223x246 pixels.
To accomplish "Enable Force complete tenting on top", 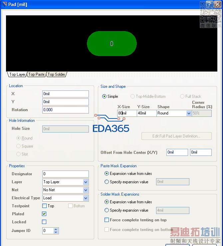I will (x=107, y=220).
